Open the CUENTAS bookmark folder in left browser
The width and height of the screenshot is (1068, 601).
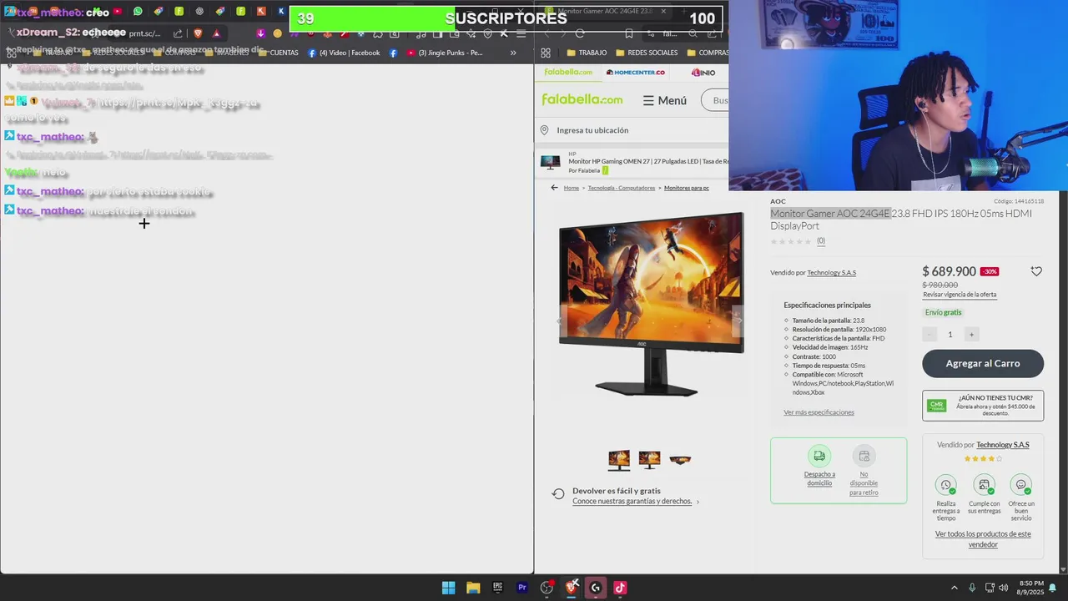pyautogui.click(x=278, y=53)
